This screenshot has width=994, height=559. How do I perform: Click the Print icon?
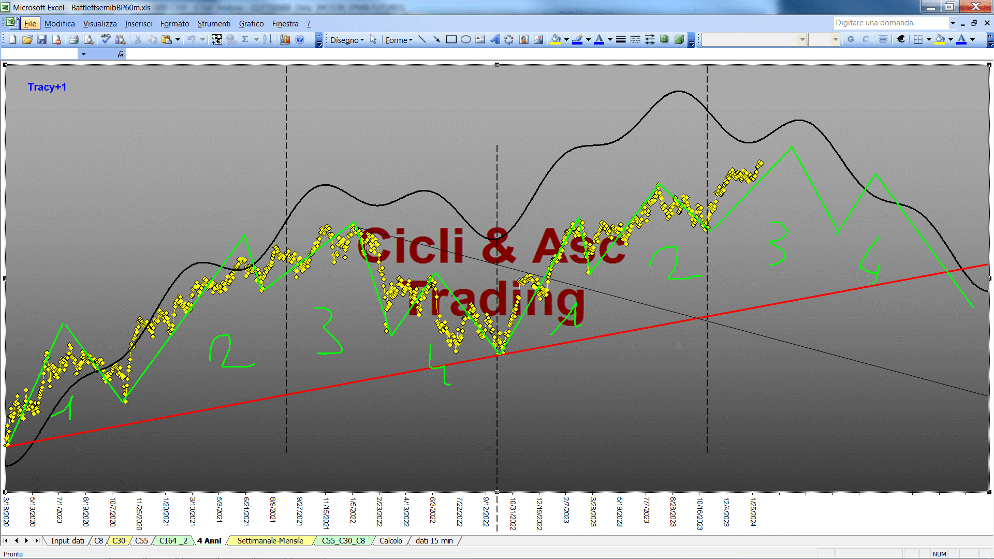(x=74, y=39)
